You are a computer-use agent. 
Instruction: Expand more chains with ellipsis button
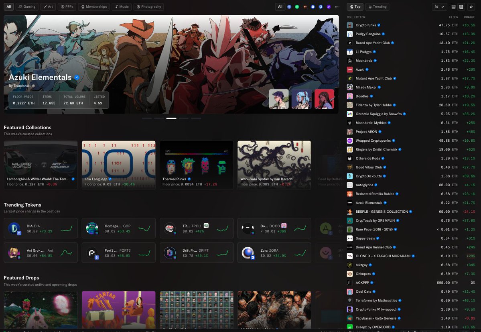337,7
